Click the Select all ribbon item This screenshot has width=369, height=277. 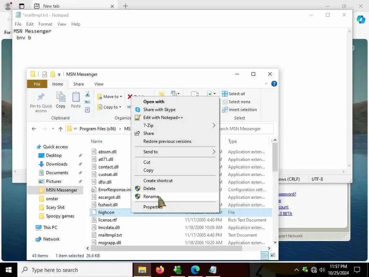pyautogui.click(x=234, y=94)
